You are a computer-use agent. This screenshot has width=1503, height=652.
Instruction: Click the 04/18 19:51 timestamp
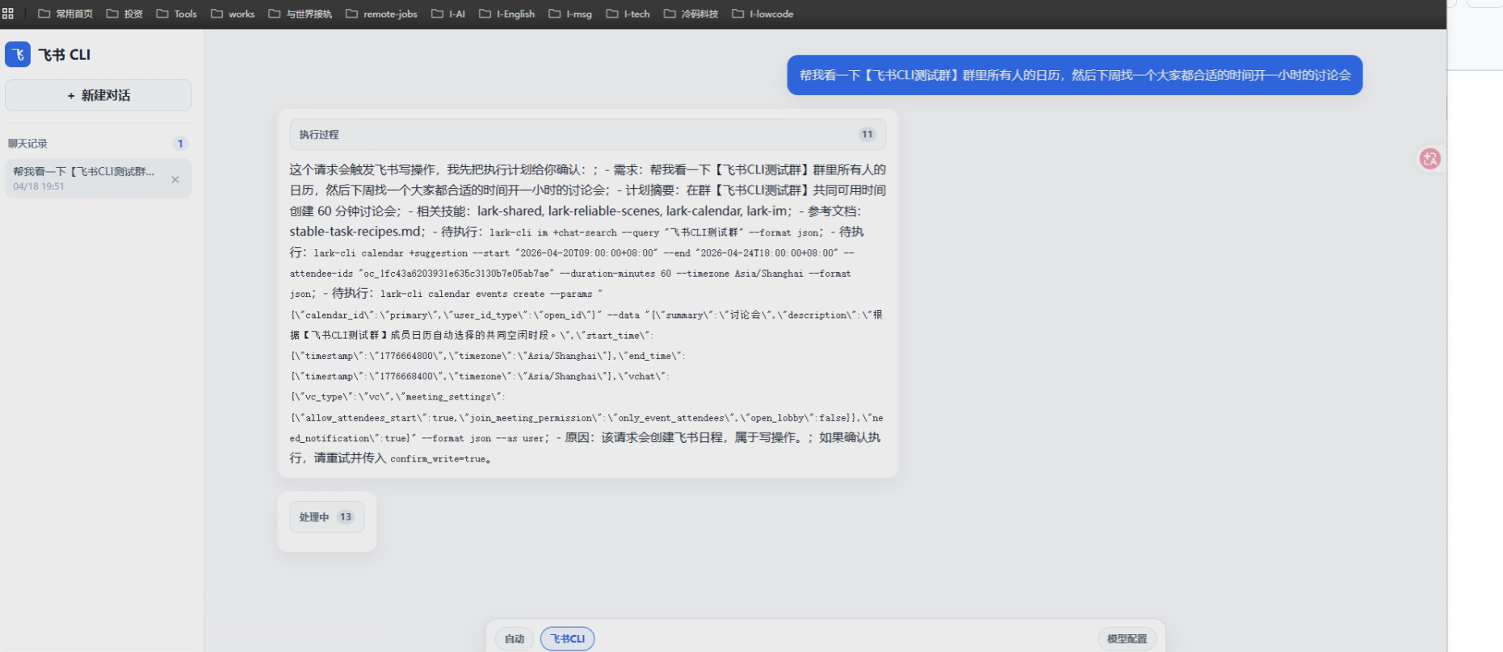click(39, 186)
